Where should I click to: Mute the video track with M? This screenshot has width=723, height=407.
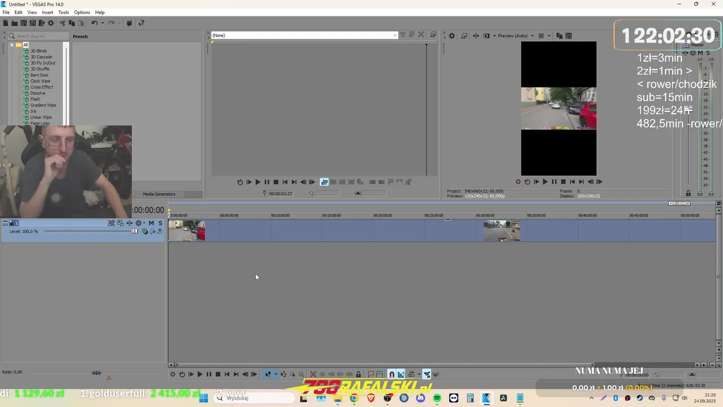point(151,223)
